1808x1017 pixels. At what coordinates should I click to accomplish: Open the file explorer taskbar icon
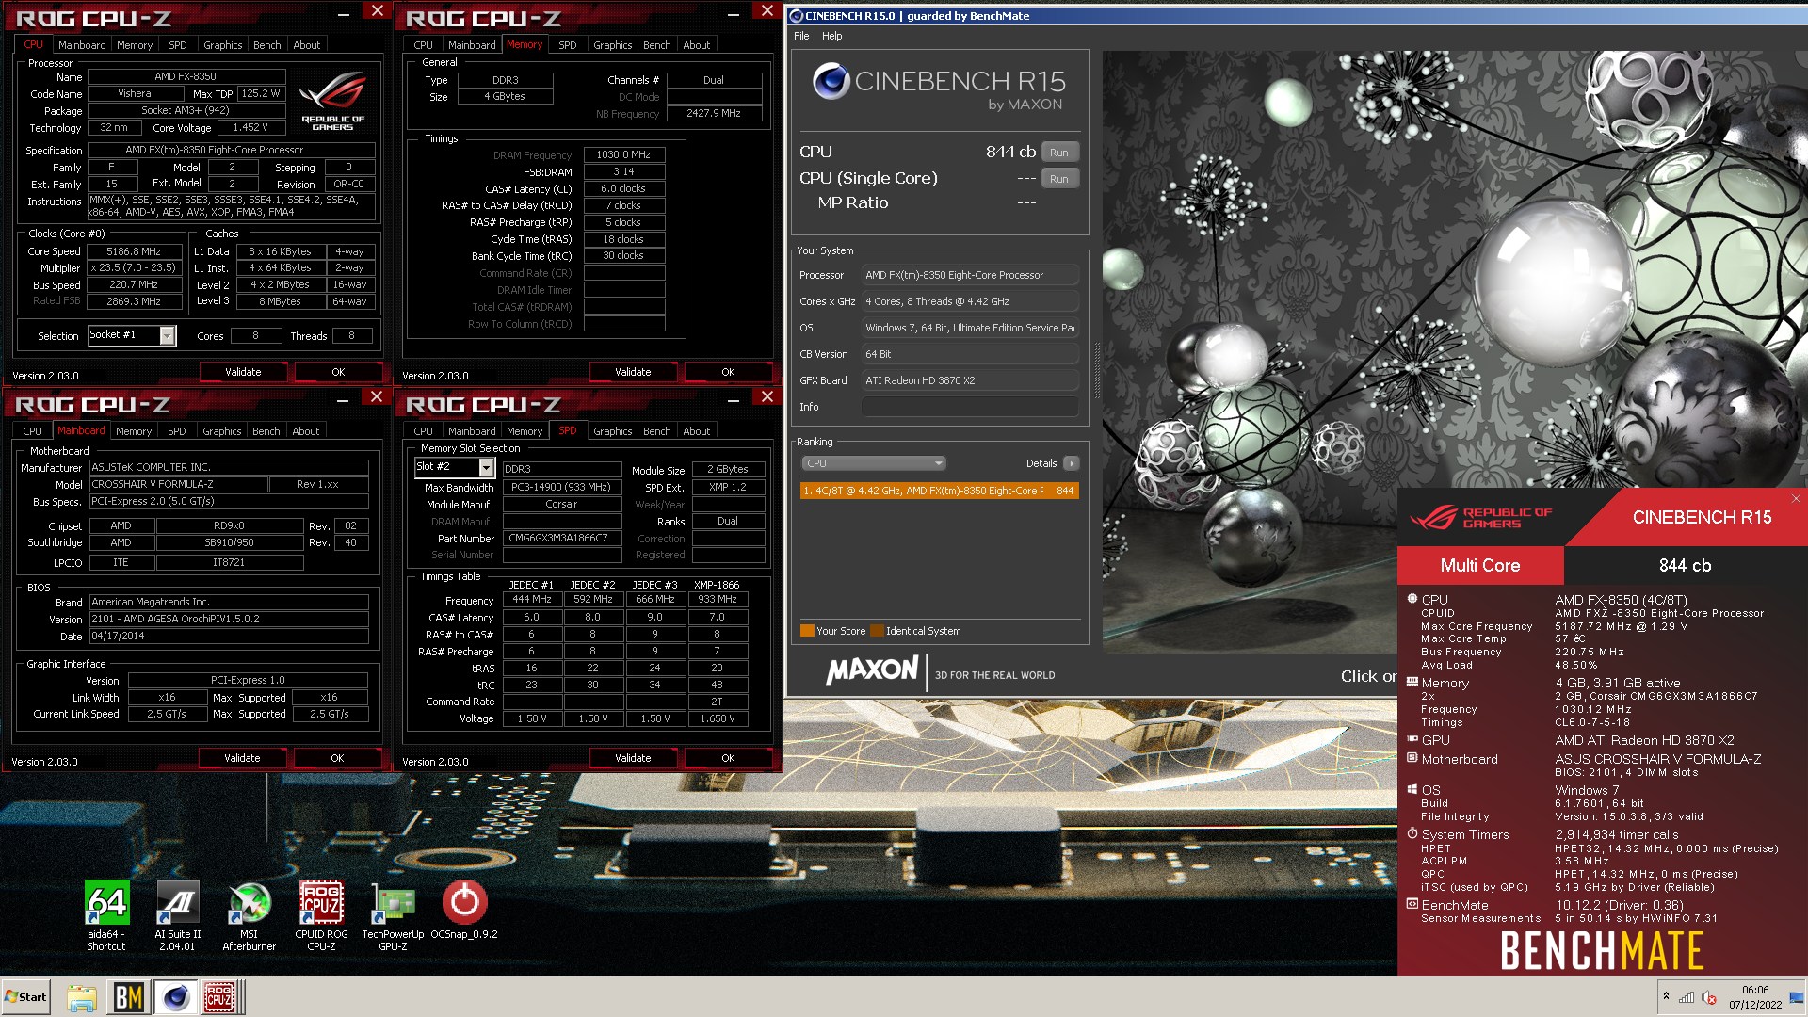(x=82, y=997)
